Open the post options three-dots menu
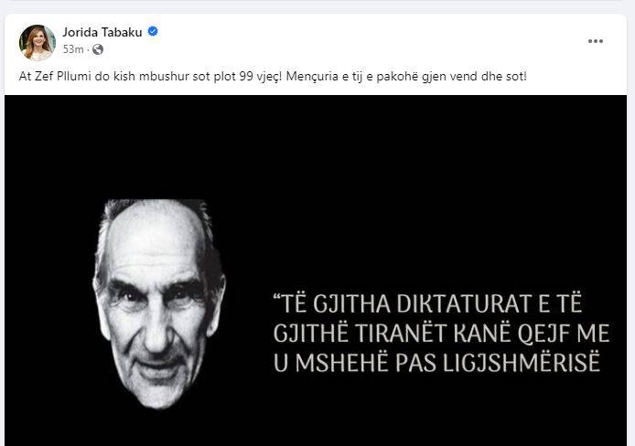 (x=596, y=41)
